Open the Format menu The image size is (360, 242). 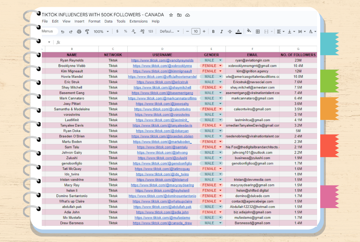tap(94, 21)
